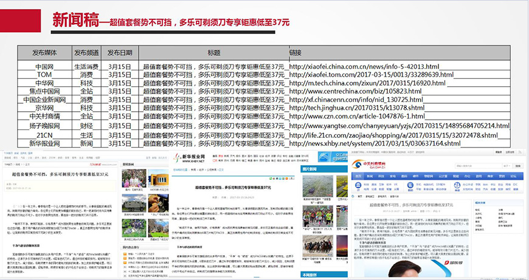Open the marathon runners photo in 图片新闻

[317, 216]
